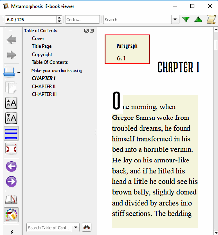
Task: Click the vertical scrollbar down arrow
Action: (216, 233)
